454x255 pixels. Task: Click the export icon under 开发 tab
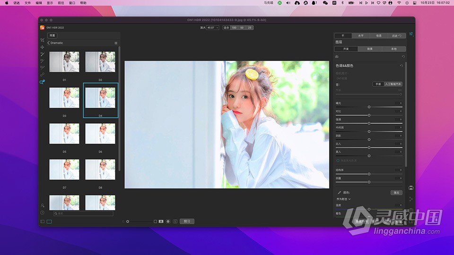[x=337, y=57]
